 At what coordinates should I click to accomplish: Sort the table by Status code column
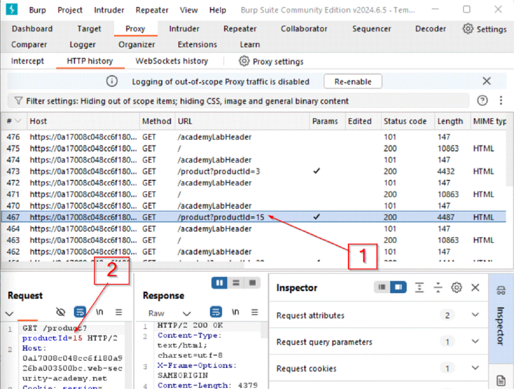(x=405, y=121)
